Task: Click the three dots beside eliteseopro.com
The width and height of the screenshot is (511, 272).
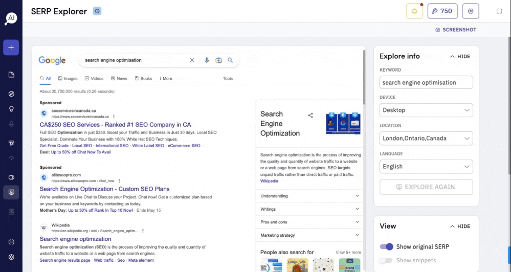Action: pyautogui.click(x=119, y=181)
